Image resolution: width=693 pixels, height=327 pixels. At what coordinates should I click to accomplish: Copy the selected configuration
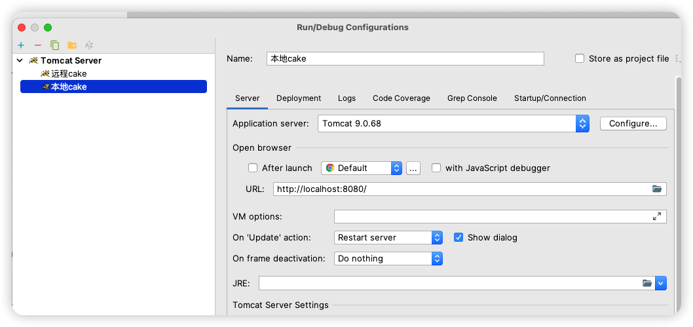coord(55,45)
